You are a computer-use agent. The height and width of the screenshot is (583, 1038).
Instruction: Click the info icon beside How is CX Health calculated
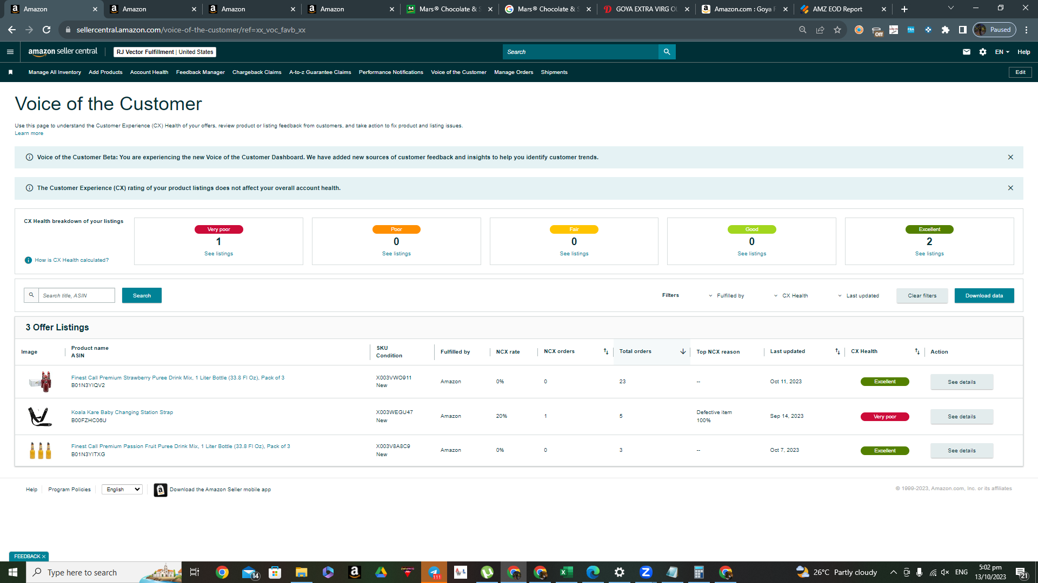click(28, 260)
